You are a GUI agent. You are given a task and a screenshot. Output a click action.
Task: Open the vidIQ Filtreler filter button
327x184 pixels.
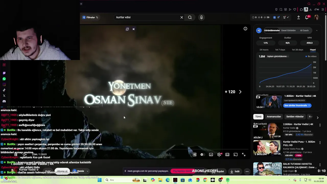pos(90,17)
